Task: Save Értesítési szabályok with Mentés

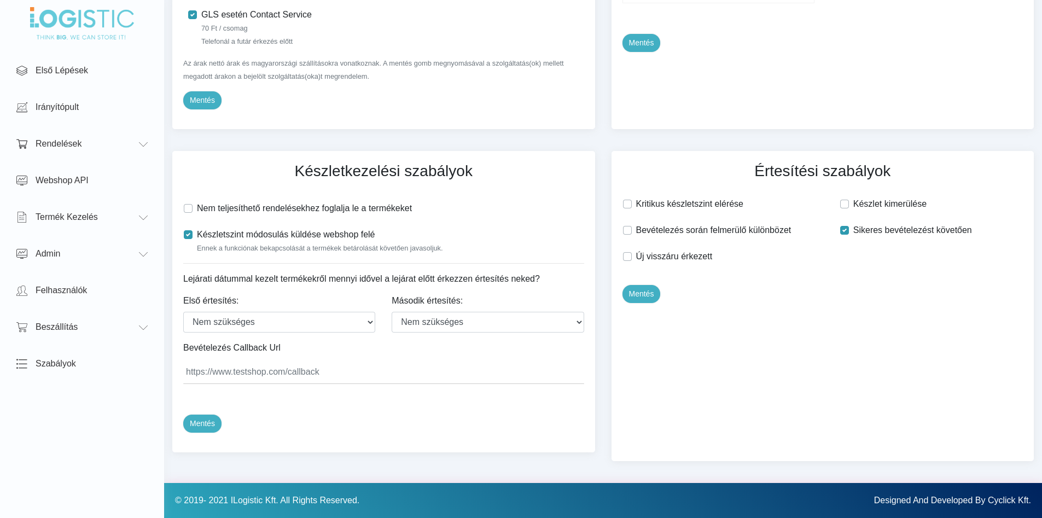Action: 641,294
